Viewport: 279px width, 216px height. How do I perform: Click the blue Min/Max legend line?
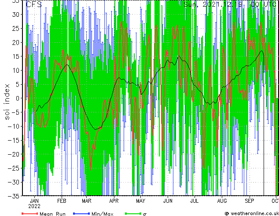tap(81, 213)
